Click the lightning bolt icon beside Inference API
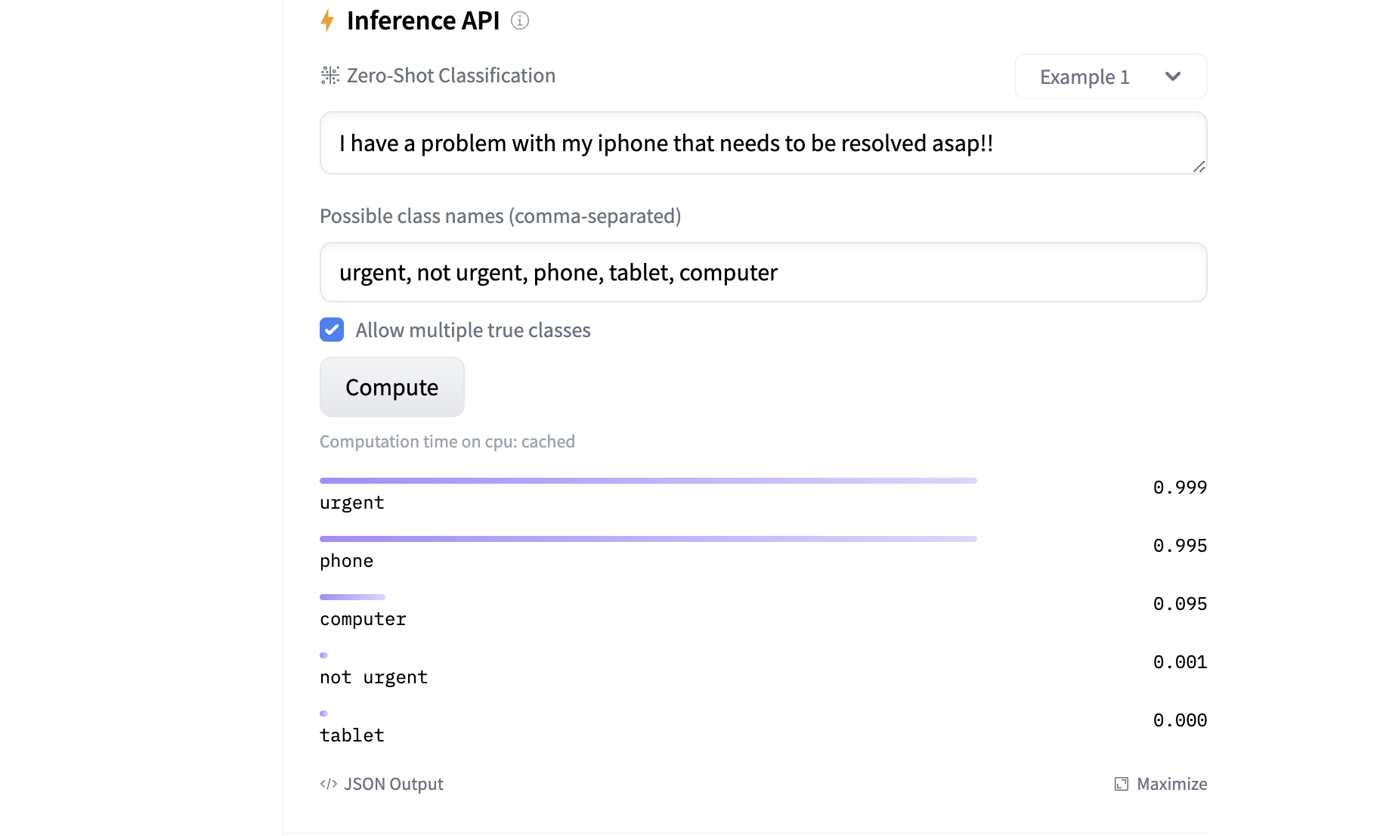 click(327, 20)
